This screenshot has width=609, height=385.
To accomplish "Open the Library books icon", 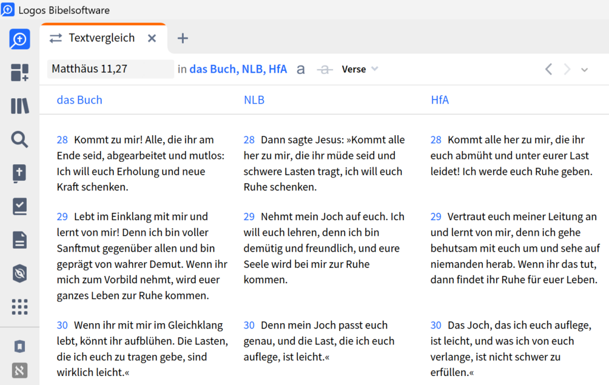I will click(x=20, y=106).
